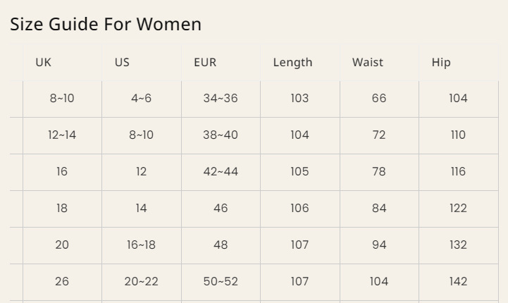Viewport: 508px width, 303px height.
Task: Select UK size 8~10 cell
Action: pyautogui.click(x=62, y=98)
